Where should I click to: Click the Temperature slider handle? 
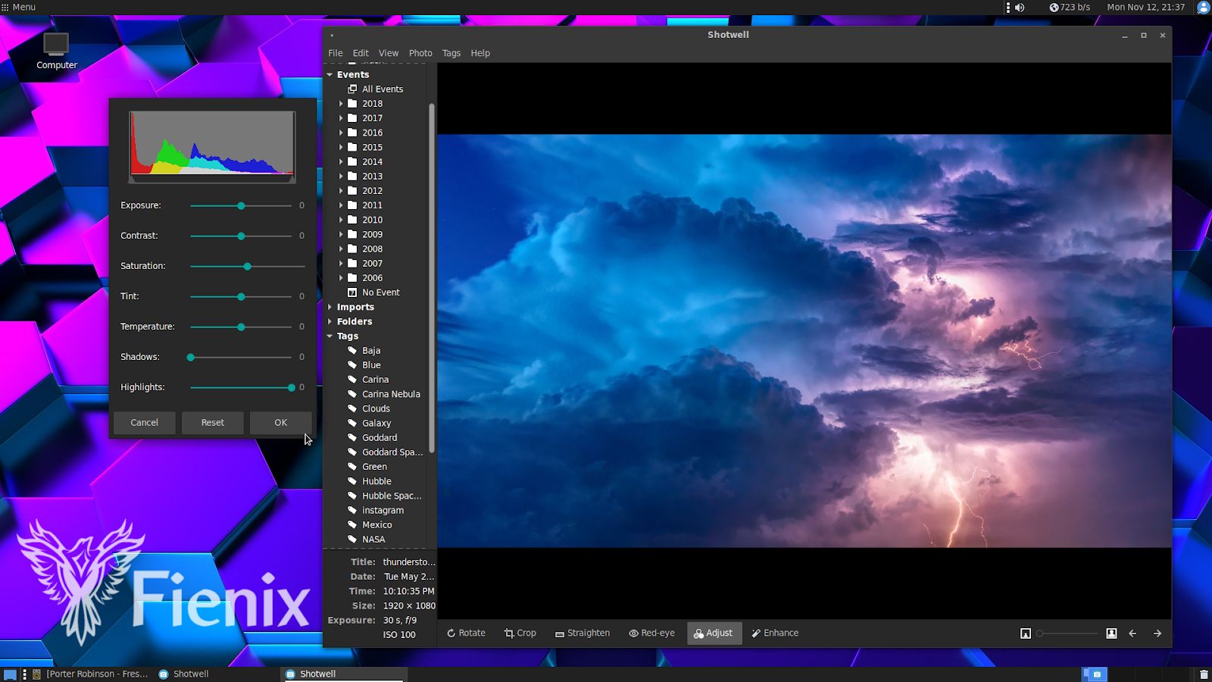[241, 327]
